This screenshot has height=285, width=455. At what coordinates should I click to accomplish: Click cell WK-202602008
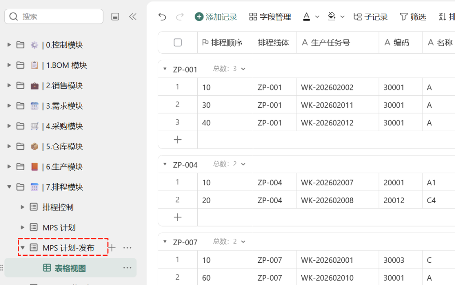point(338,200)
